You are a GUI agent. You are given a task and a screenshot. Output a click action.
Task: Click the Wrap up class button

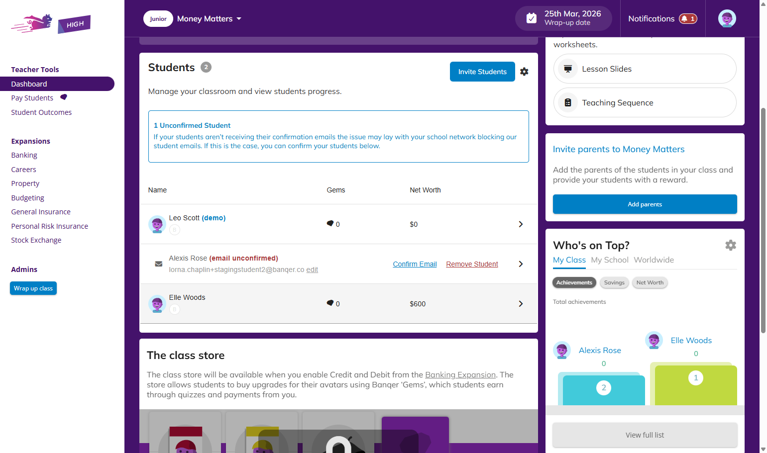[x=33, y=288]
